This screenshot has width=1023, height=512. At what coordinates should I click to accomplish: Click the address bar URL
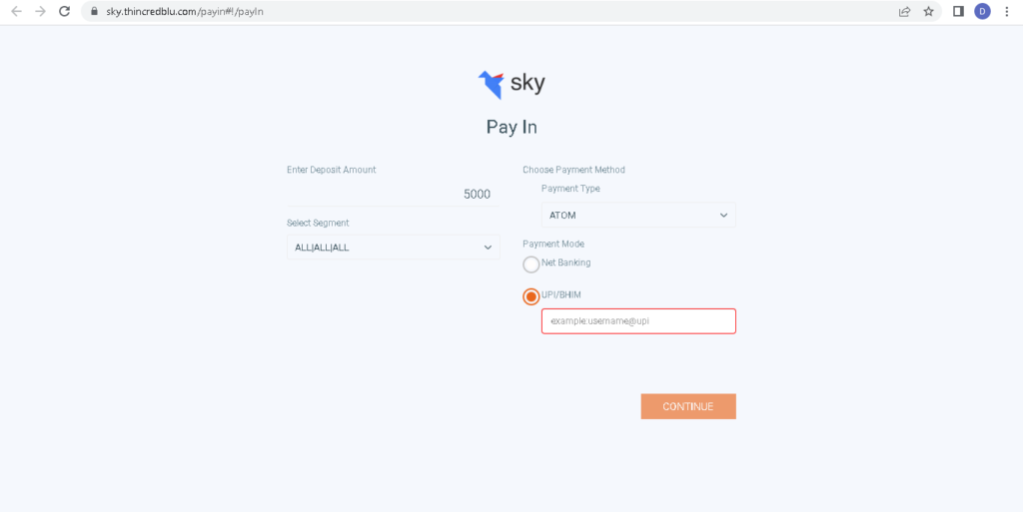point(185,12)
